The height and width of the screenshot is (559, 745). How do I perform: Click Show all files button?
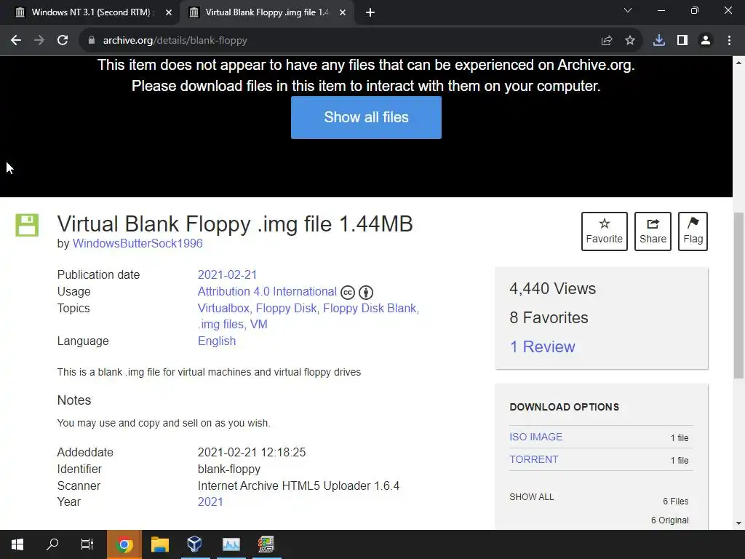(x=366, y=117)
